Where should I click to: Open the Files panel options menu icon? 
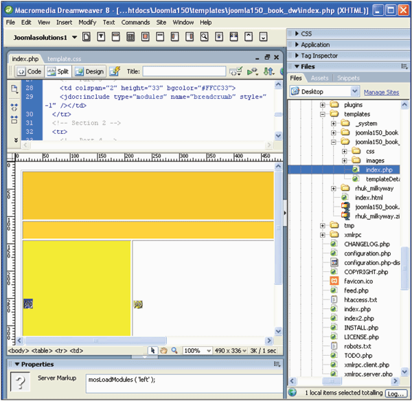point(404,67)
